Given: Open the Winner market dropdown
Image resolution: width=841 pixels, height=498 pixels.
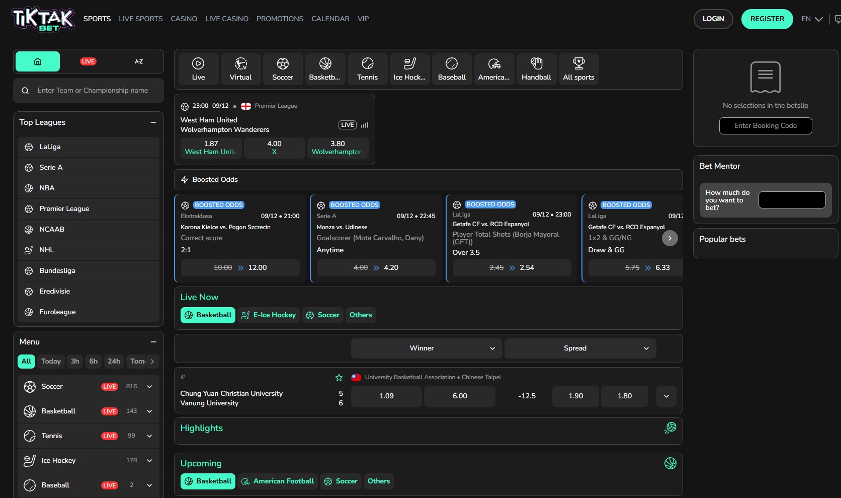Looking at the screenshot, I should (x=427, y=348).
